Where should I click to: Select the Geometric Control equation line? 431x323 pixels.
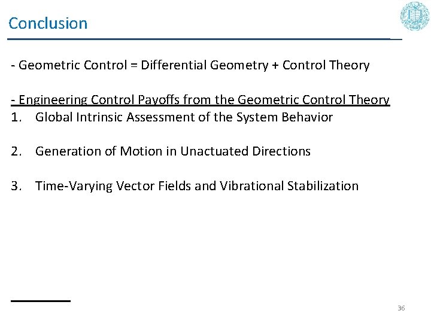click(x=190, y=65)
